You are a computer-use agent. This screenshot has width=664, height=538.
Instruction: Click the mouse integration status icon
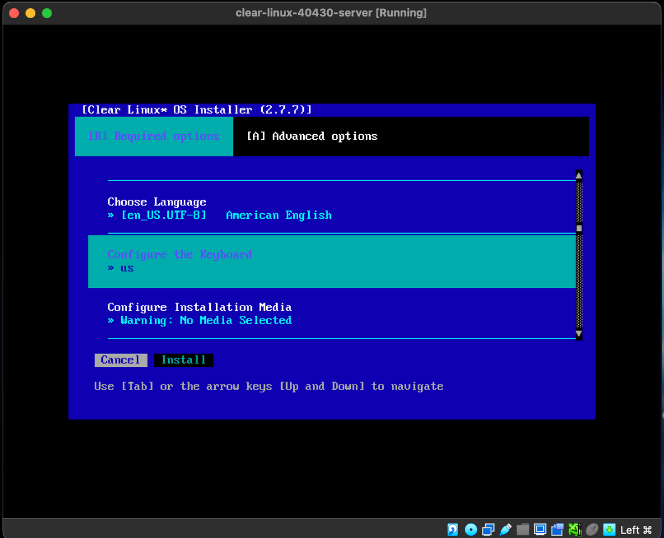[x=592, y=529]
